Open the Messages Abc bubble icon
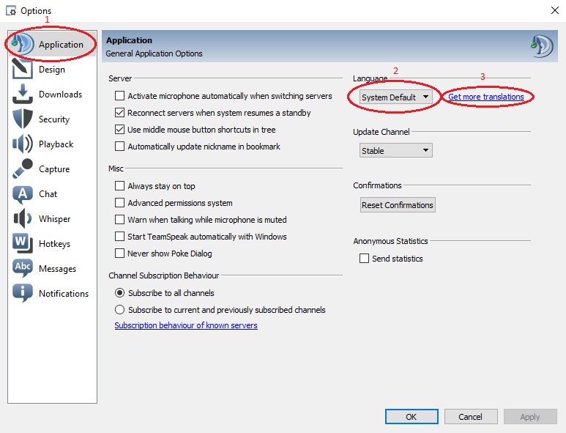 click(23, 268)
